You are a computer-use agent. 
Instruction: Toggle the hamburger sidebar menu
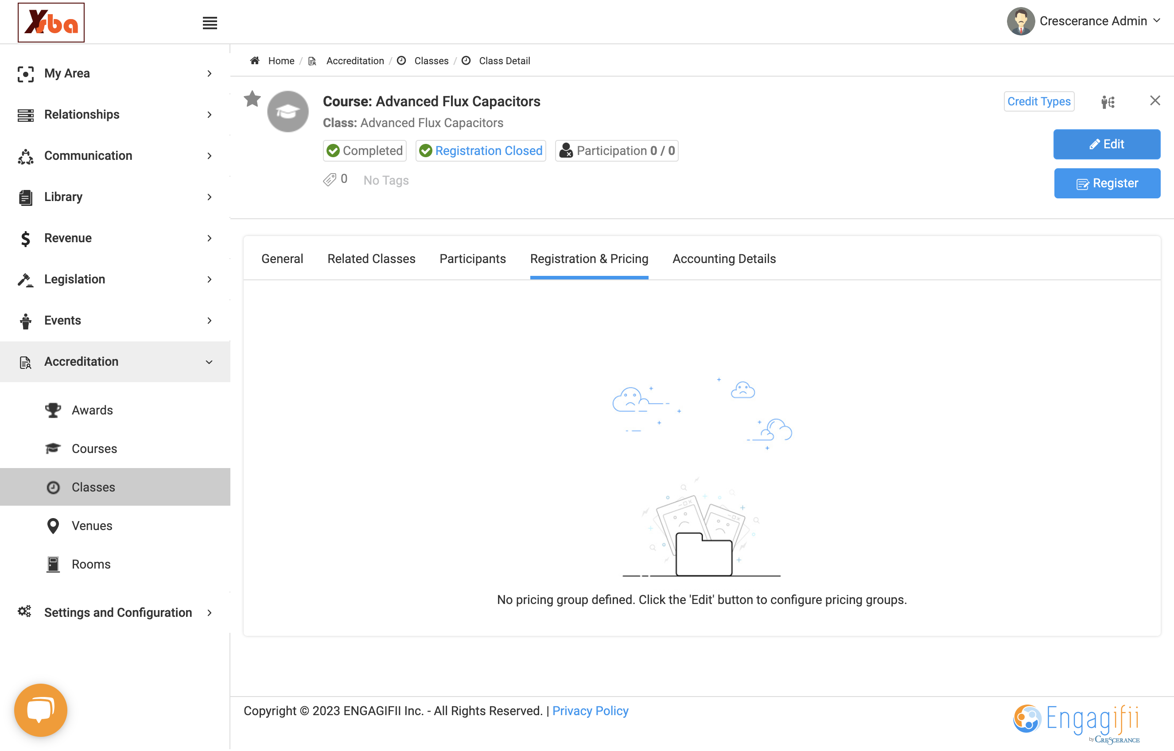click(210, 23)
